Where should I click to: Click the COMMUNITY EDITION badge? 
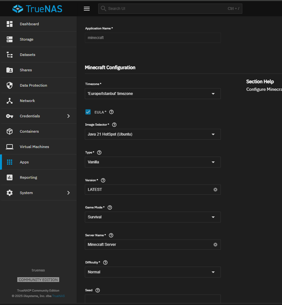coord(38,280)
